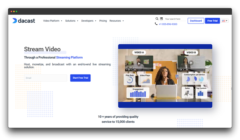Screen dimensions: 240x140
Task: Open the Solutions menu
Action: tap(70, 21)
